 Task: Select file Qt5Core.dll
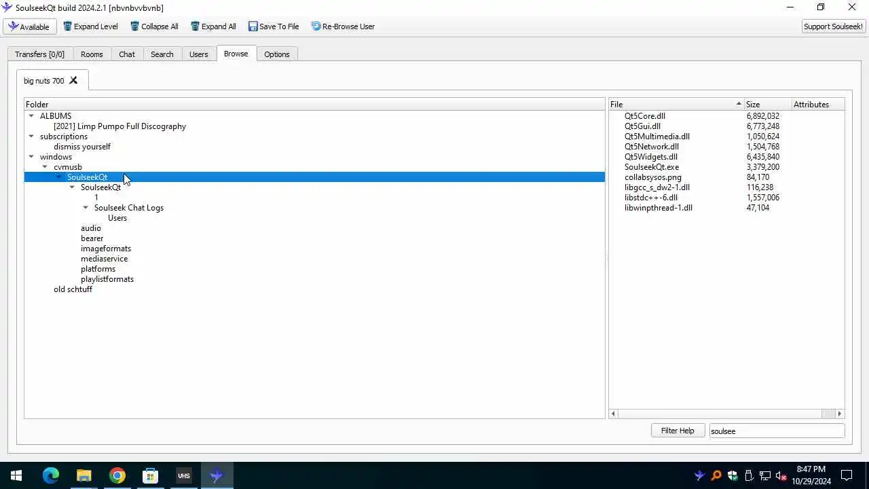[x=645, y=116]
